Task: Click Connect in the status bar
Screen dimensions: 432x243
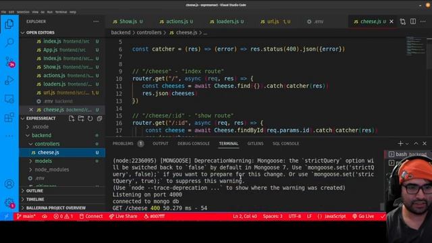Action: (91, 217)
